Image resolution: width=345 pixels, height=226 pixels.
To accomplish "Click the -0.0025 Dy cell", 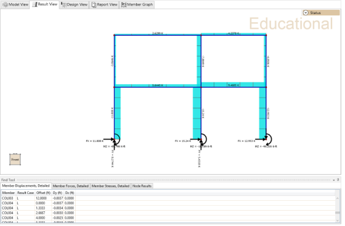I will tap(58, 218).
